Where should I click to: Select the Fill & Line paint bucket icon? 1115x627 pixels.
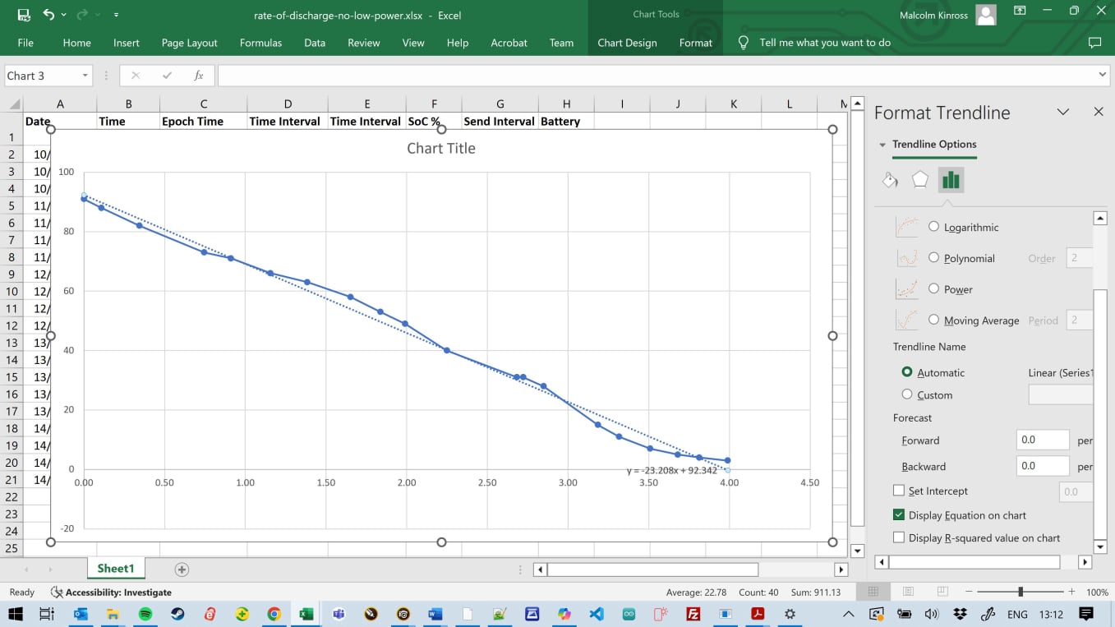click(890, 179)
